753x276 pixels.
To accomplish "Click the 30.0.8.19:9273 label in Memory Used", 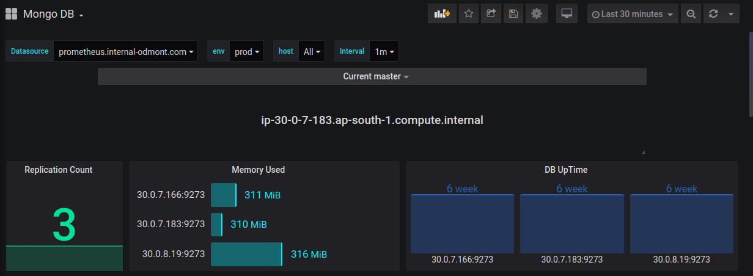I will (174, 254).
